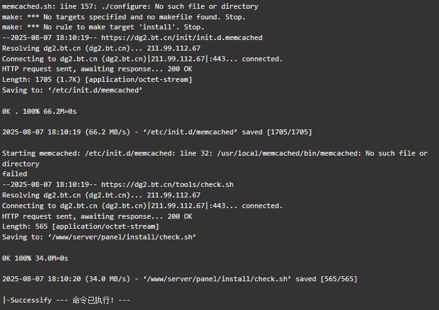This screenshot has height=310, width=439.
Task: Click the '0K . 100% 66.2M=0s' progress line
Action: point(39,111)
